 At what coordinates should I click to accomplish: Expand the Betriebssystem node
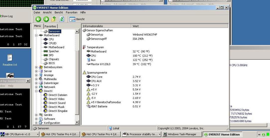[36, 67]
